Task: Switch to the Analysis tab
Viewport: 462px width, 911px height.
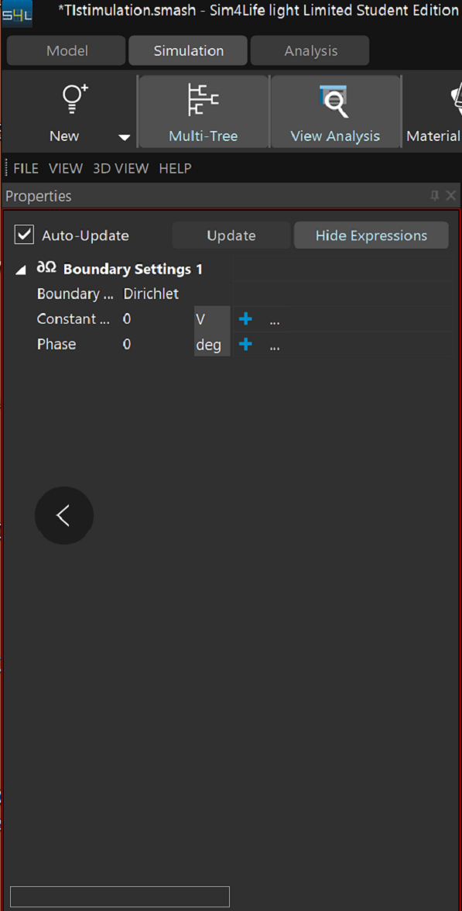Action: click(x=310, y=50)
